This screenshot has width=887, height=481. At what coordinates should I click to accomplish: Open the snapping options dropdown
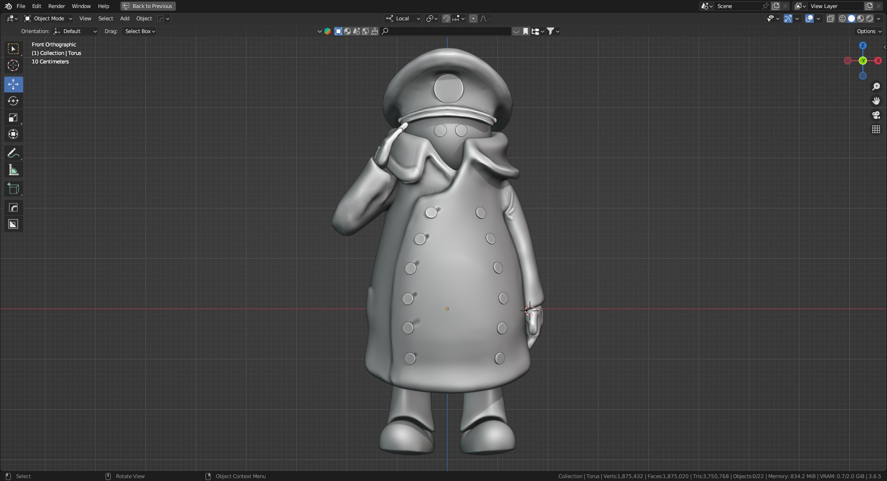pos(458,18)
